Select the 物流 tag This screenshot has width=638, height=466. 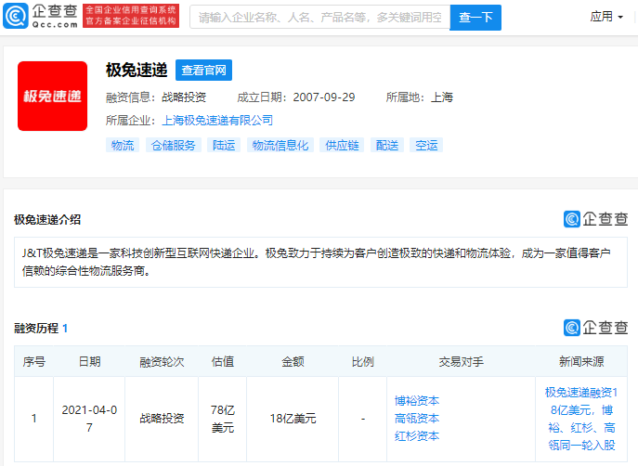(122, 145)
